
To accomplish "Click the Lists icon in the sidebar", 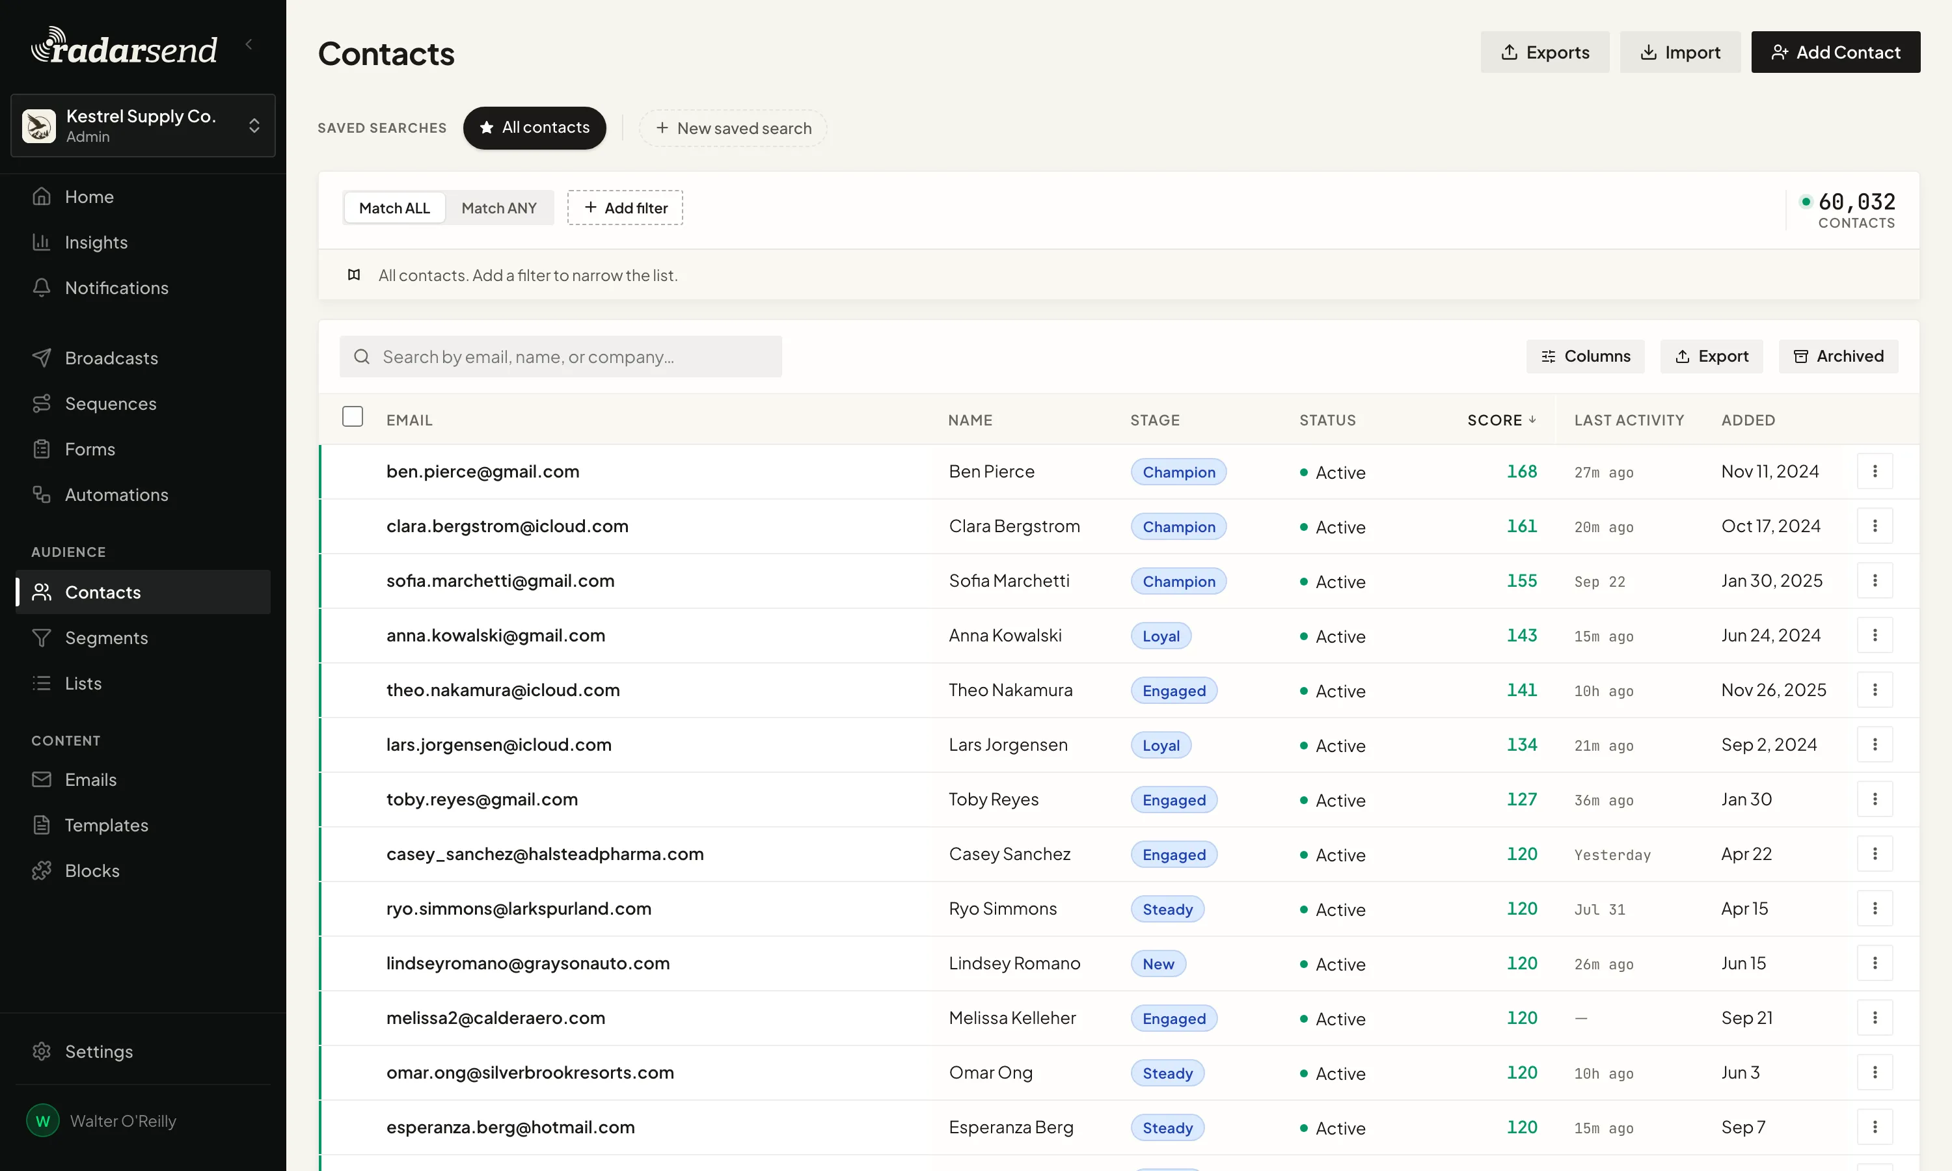I will [x=42, y=683].
